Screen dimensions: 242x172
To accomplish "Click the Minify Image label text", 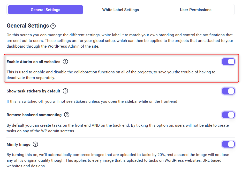I will 19,144.
